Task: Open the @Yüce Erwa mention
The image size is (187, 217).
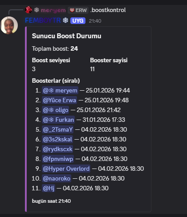Action: [59, 100]
